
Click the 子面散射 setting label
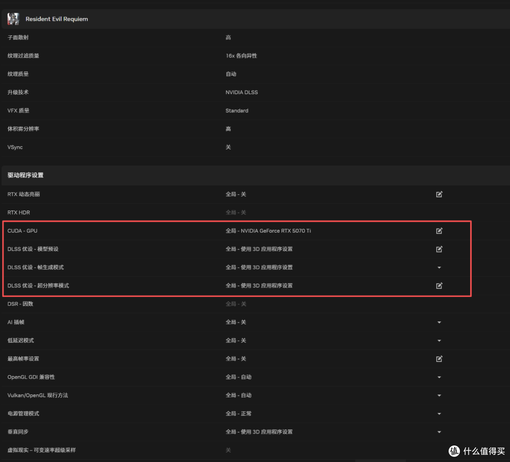tap(18, 37)
